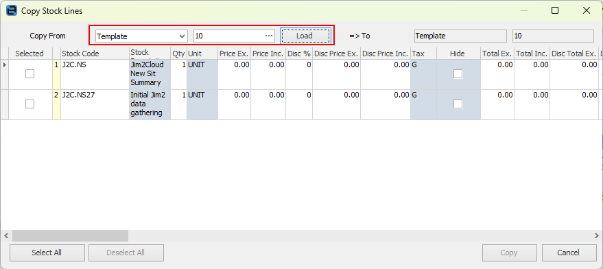Image resolution: width=603 pixels, height=269 pixels.
Task: Click the Disc Price Inc. column header
Action: tap(386, 54)
